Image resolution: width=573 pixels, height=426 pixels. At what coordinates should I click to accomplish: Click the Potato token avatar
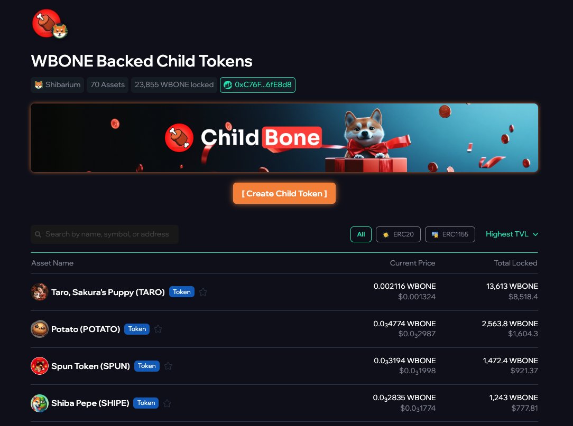coord(40,329)
